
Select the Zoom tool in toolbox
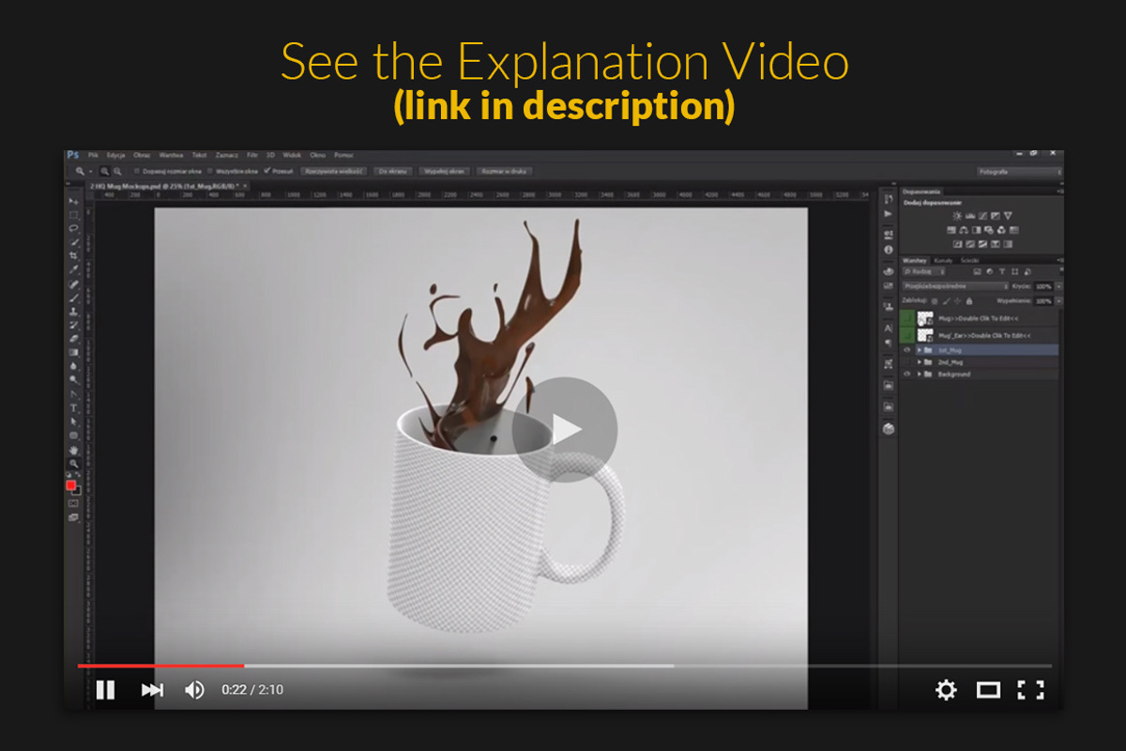[73, 464]
